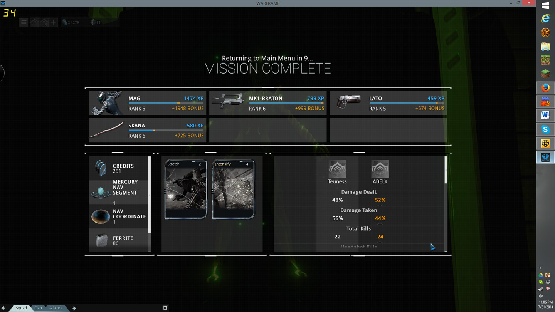Screen dimensions: 555x312
Task: Click ADELX player avatar icon
Action: coord(380,169)
